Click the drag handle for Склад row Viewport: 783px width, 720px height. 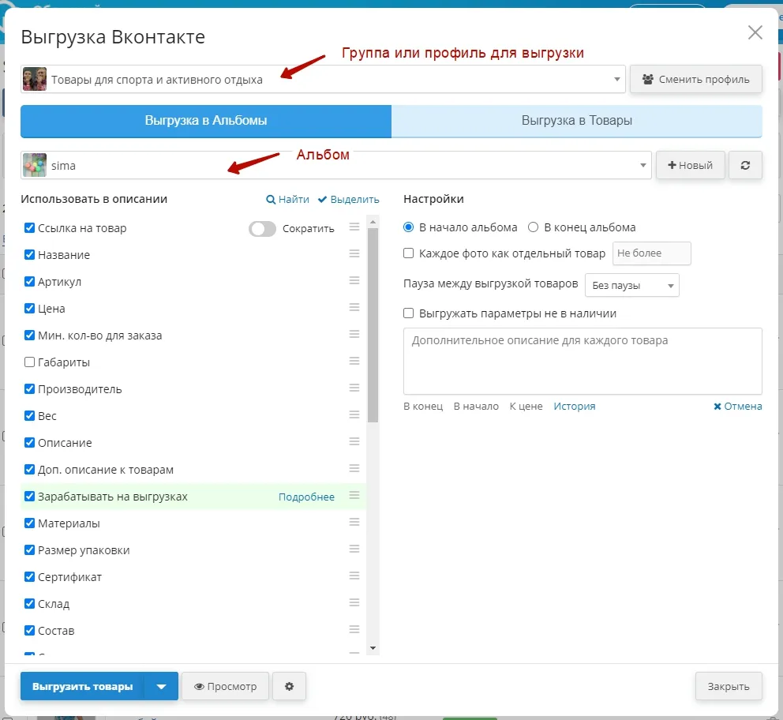tap(354, 602)
